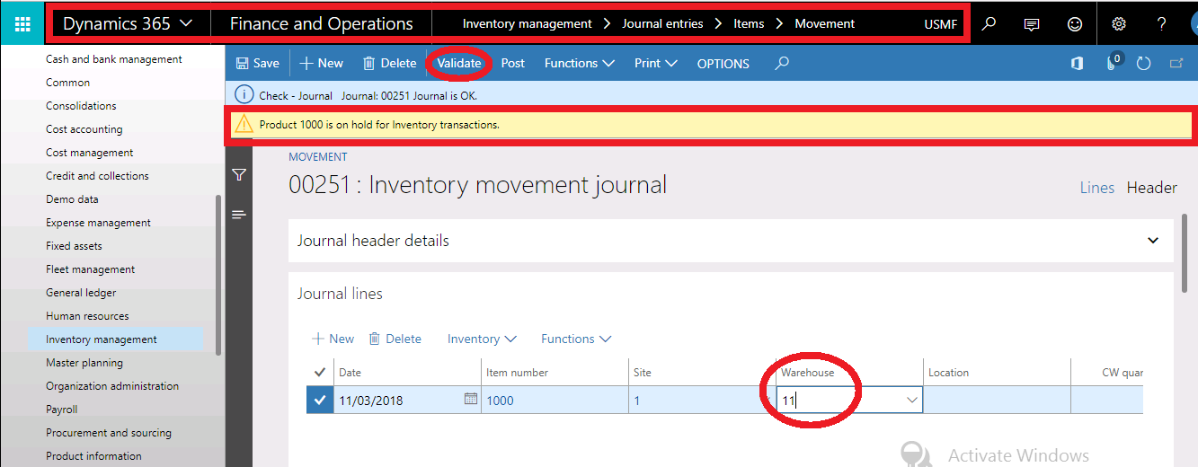Viewport: 1198px width, 467px height.
Task: Switch to Header view
Action: [1152, 188]
